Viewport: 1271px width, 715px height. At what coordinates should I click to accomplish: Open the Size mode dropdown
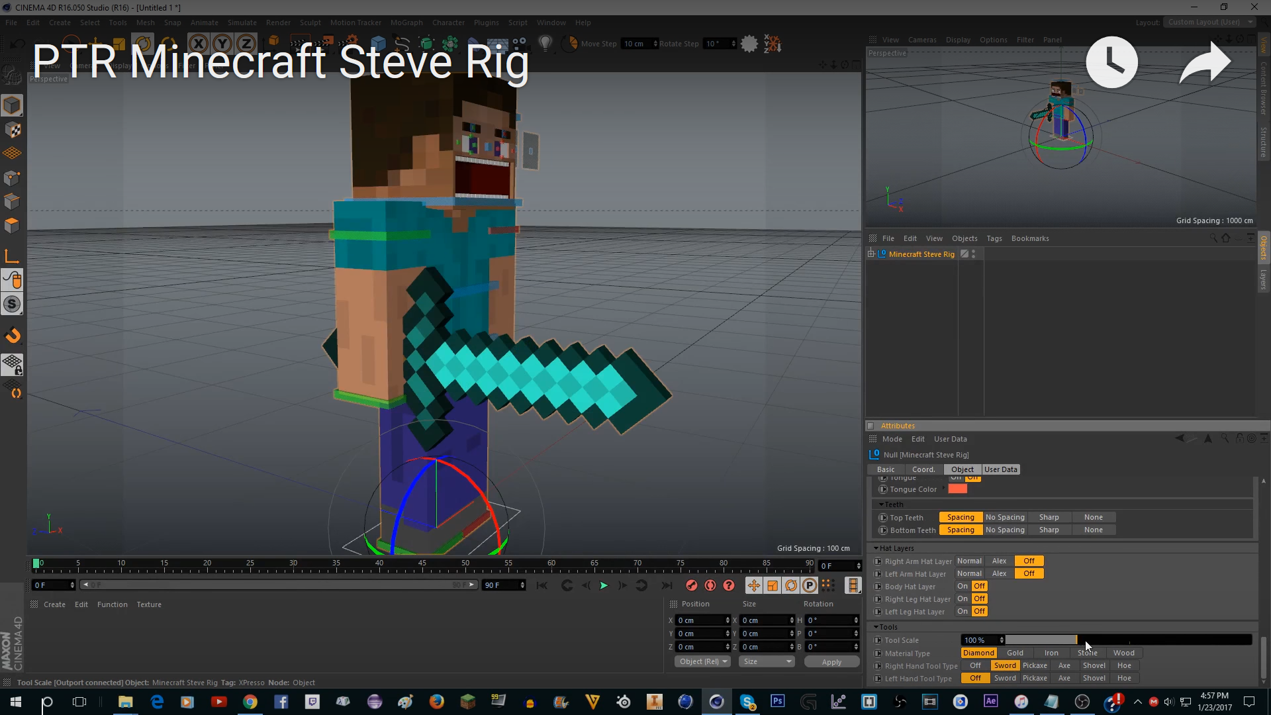[x=767, y=661]
